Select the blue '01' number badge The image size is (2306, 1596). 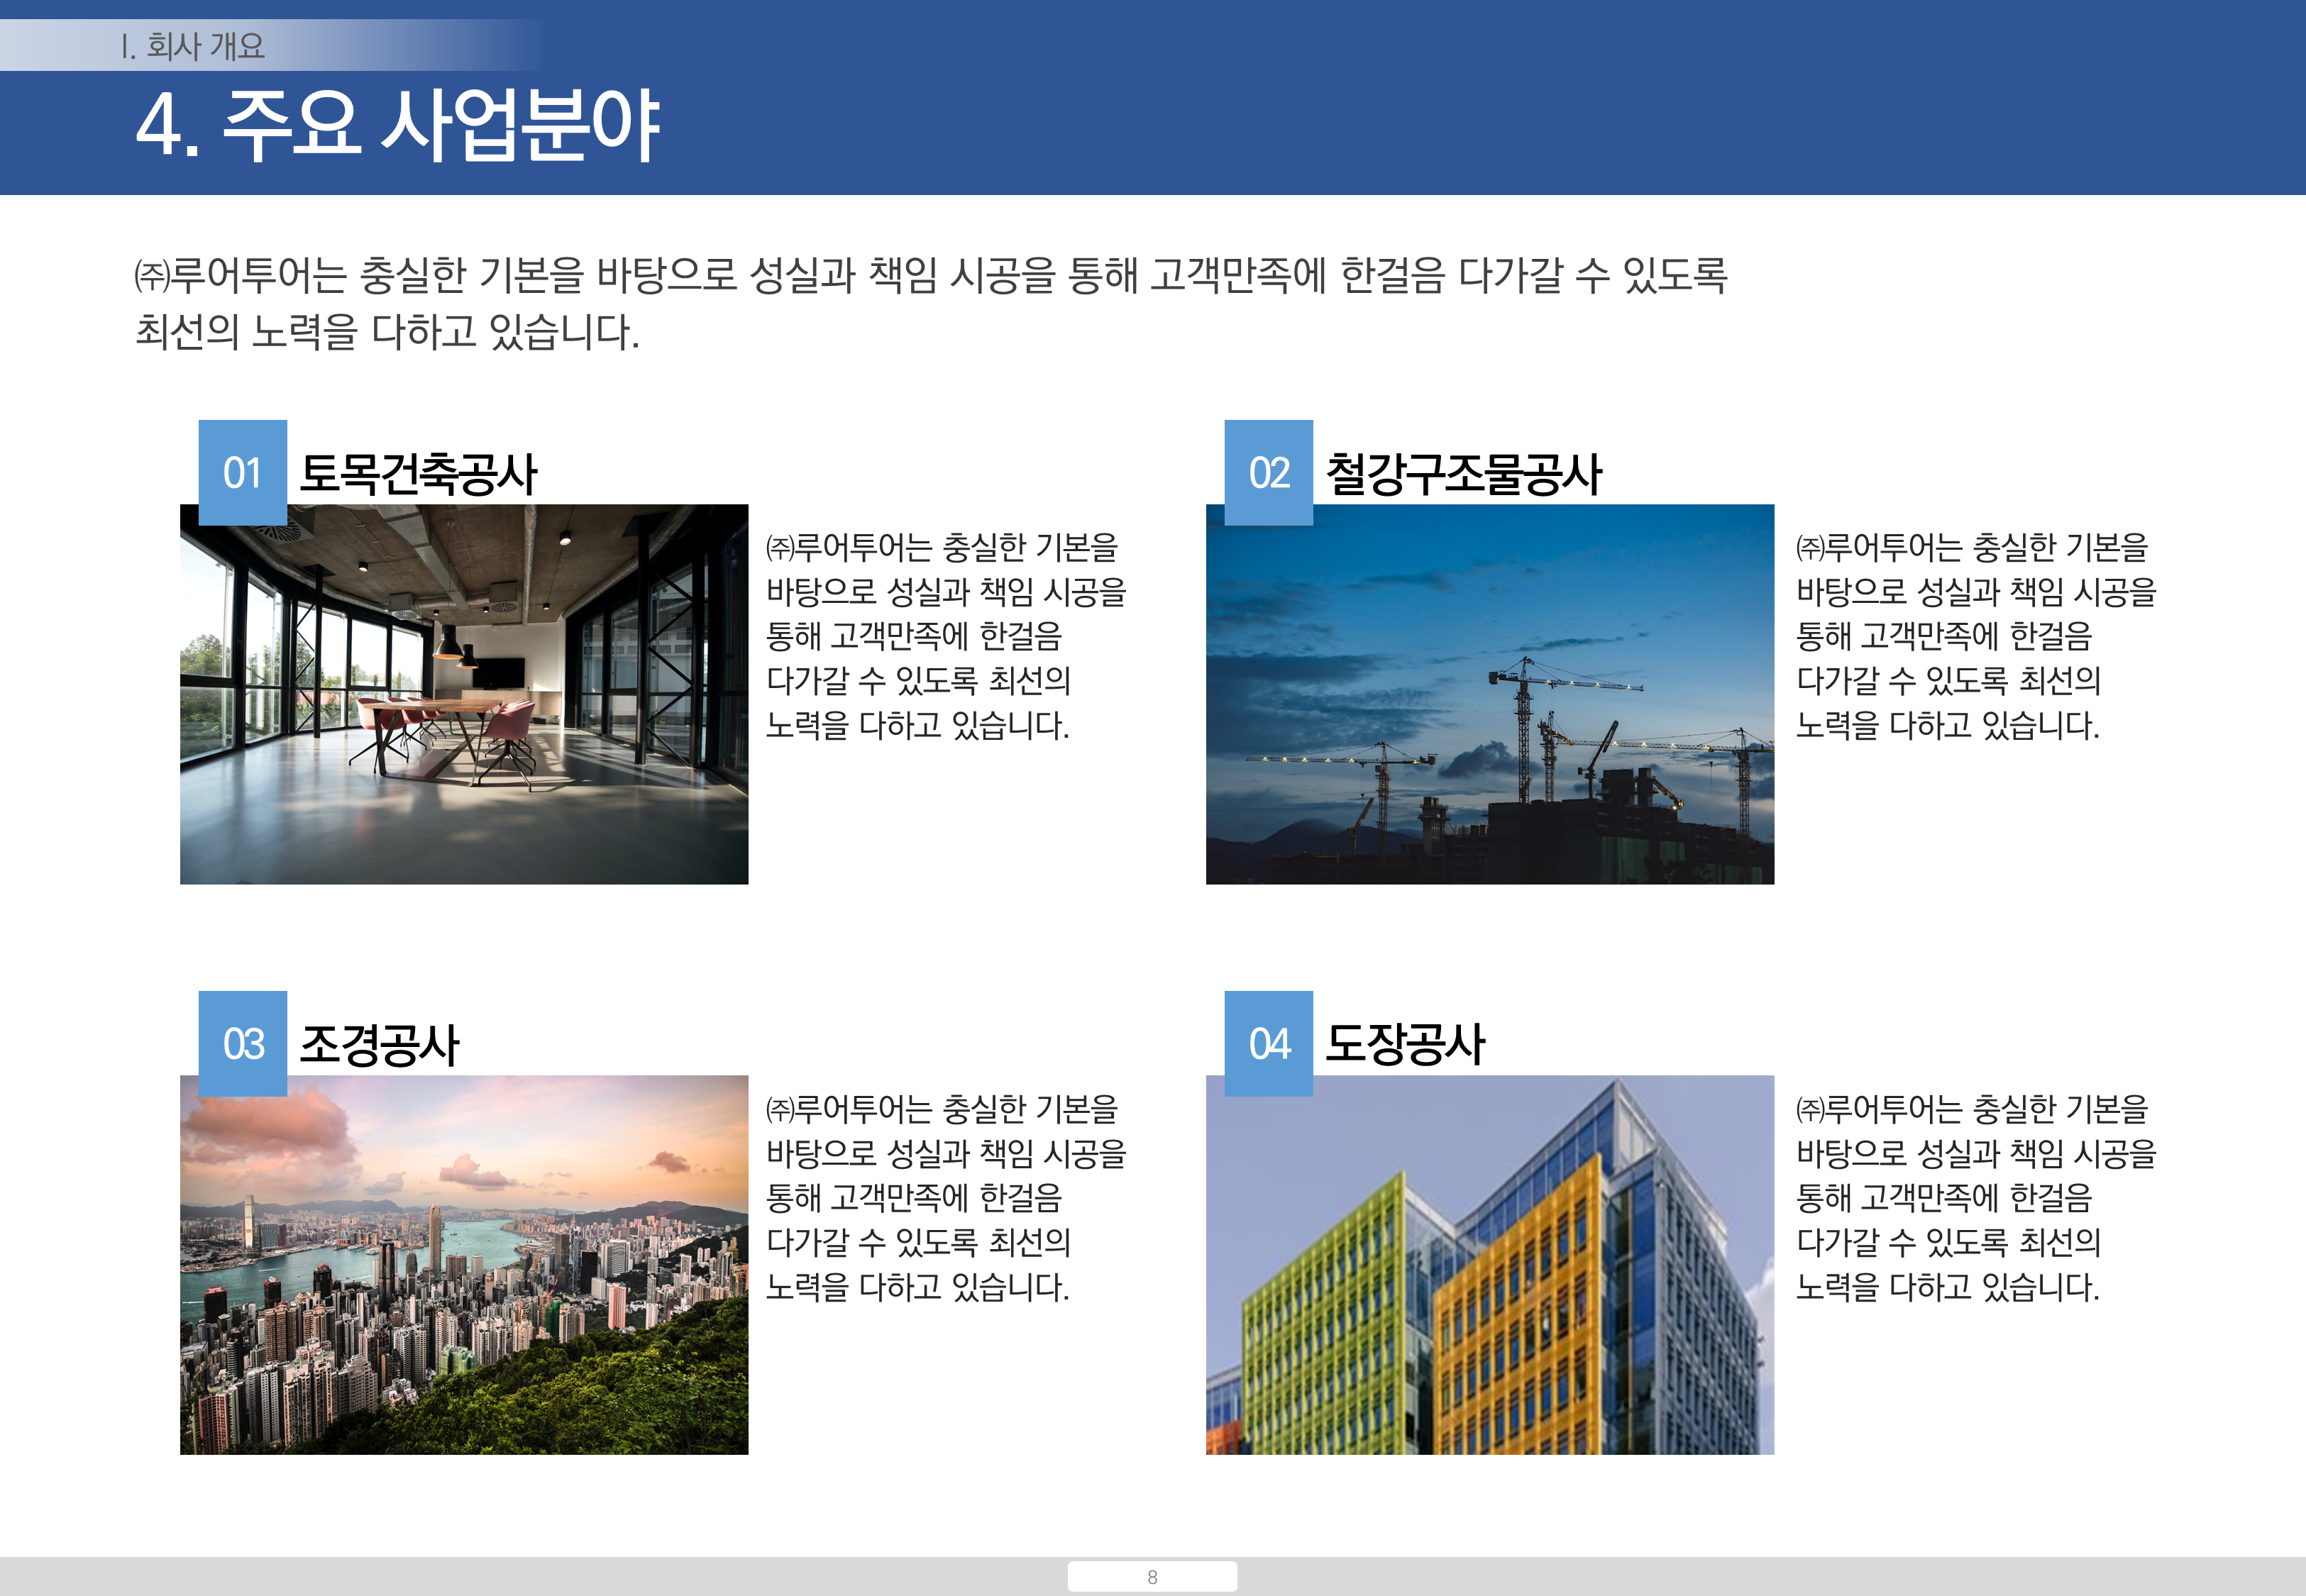[243, 472]
